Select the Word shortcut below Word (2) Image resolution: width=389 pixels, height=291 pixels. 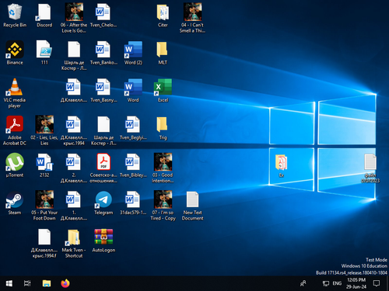coord(133,87)
